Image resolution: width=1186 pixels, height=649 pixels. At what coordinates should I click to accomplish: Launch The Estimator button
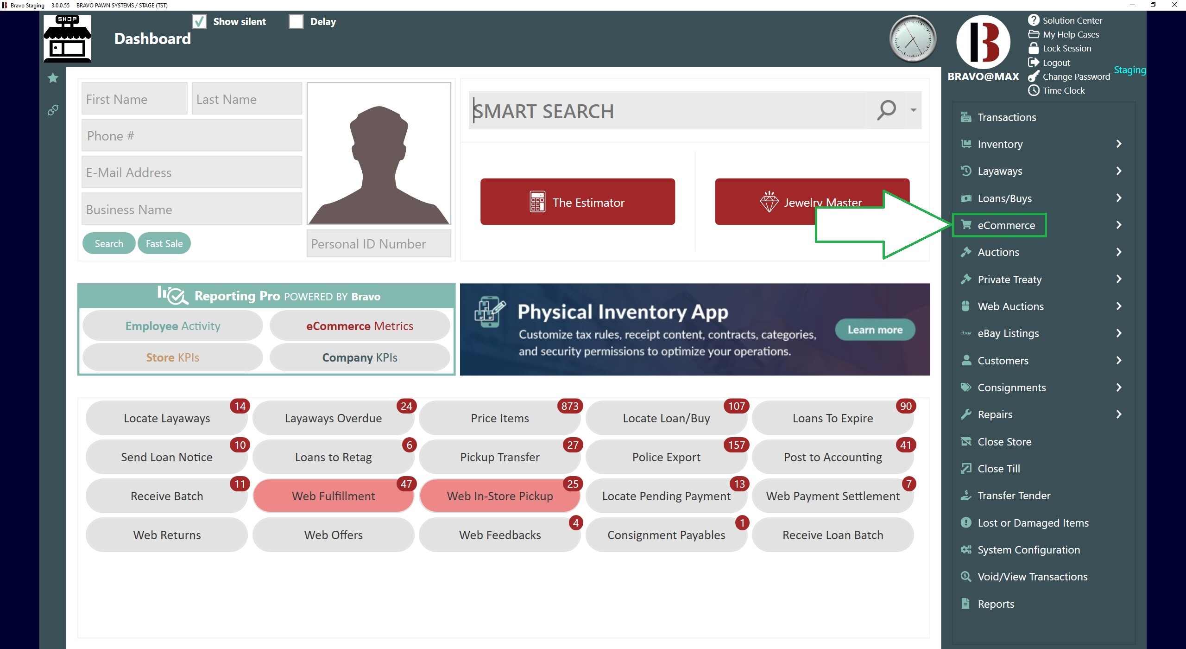coord(577,202)
